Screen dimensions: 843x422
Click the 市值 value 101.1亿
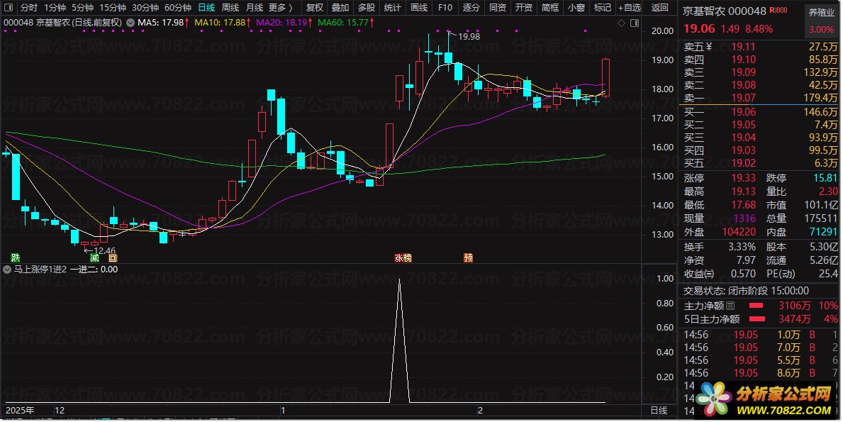[821, 205]
